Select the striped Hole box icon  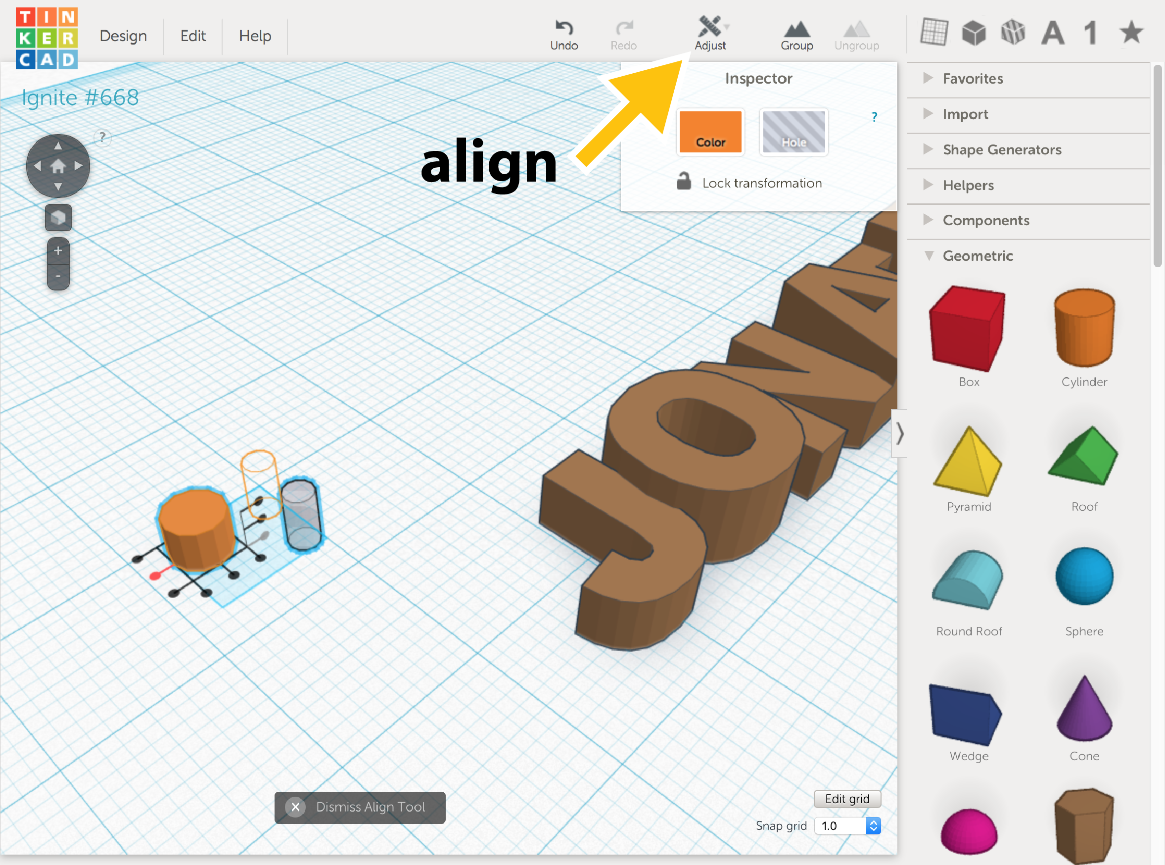pyautogui.click(x=1013, y=33)
